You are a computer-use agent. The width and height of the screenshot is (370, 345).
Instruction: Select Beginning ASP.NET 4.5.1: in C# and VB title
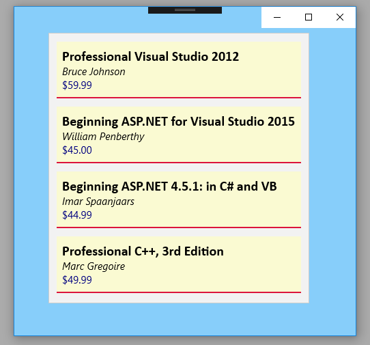pyautogui.click(x=169, y=187)
